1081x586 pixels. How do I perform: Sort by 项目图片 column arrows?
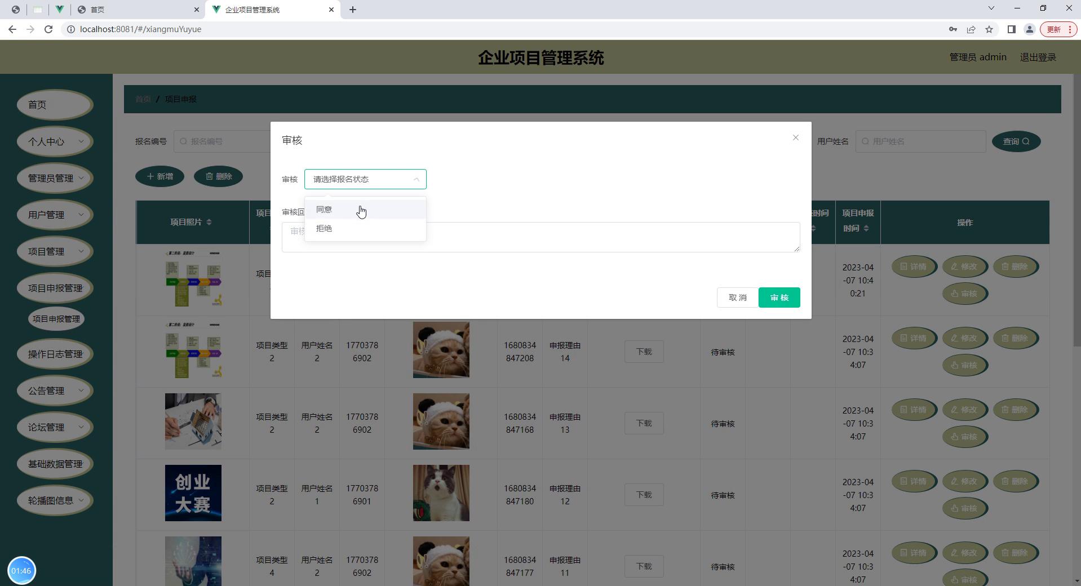[x=209, y=222]
